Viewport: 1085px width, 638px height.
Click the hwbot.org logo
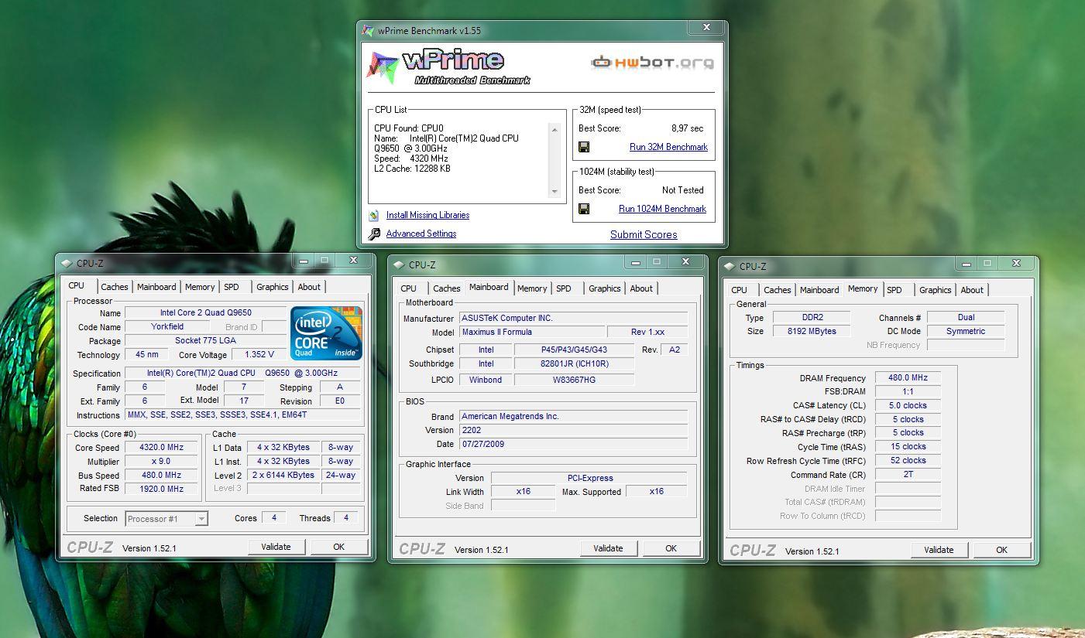point(652,63)
